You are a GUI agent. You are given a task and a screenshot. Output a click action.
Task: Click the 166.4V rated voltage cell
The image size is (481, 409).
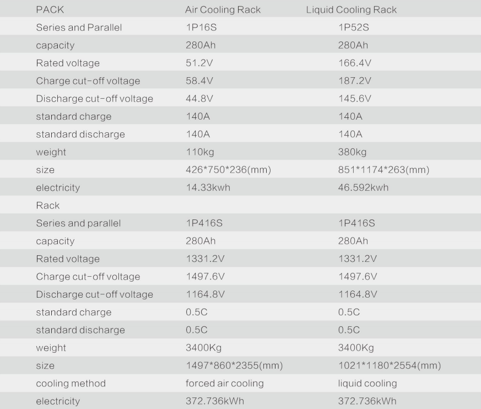click(x=354, y=63)
